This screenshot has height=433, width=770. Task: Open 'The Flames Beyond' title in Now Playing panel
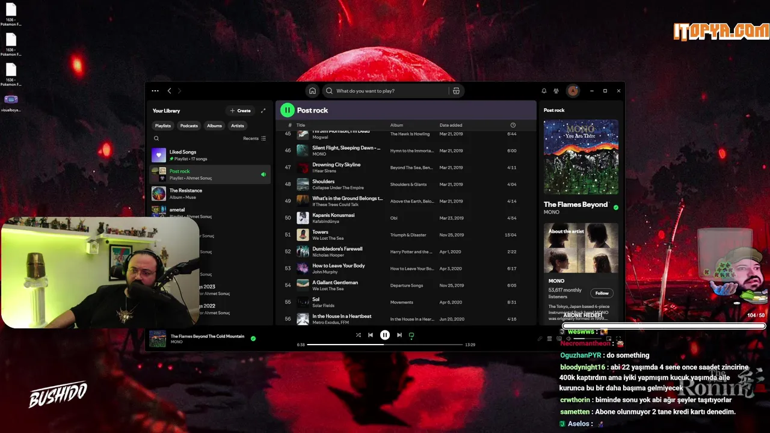576,204
